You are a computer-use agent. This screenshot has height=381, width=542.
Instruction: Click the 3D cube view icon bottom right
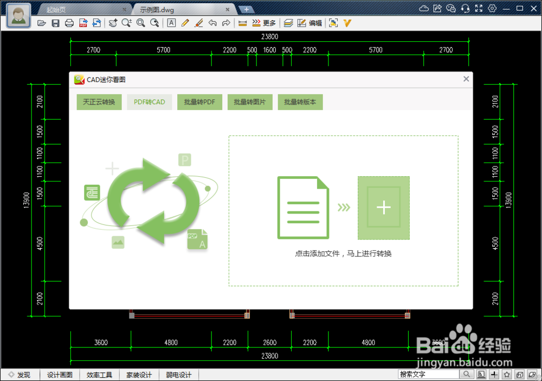519,374
